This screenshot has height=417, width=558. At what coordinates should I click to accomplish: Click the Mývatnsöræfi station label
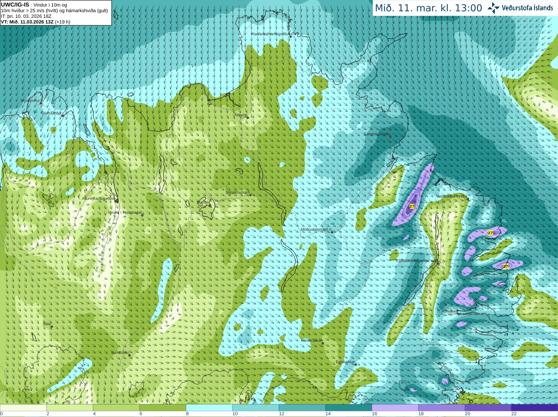(x=238, y=192)
